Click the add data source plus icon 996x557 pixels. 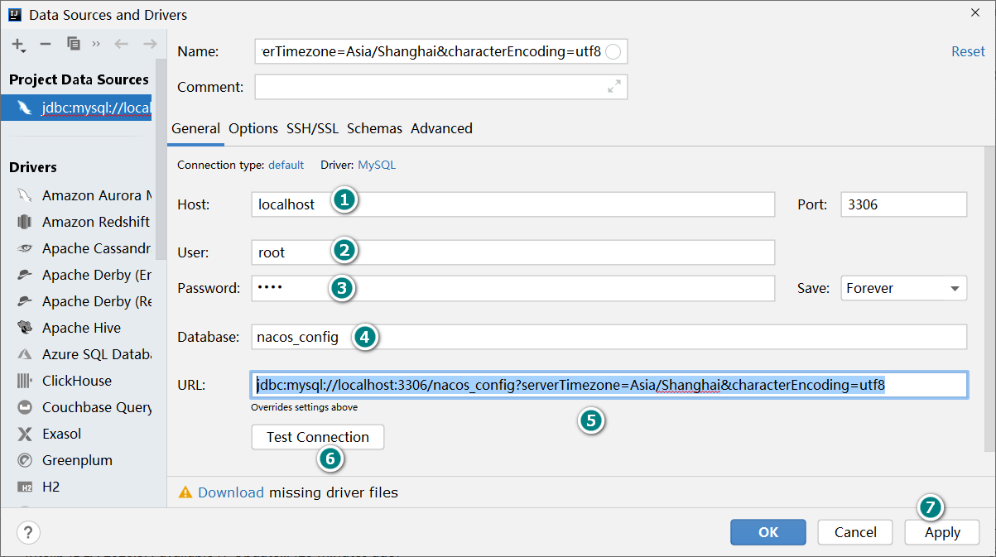(18, 44)
